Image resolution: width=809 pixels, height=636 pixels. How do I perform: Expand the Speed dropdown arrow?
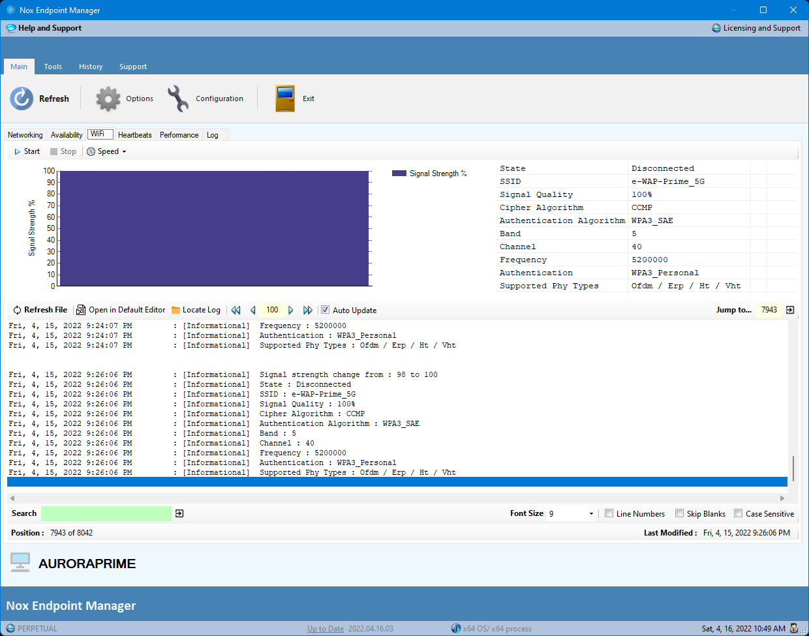click(124, 152)
